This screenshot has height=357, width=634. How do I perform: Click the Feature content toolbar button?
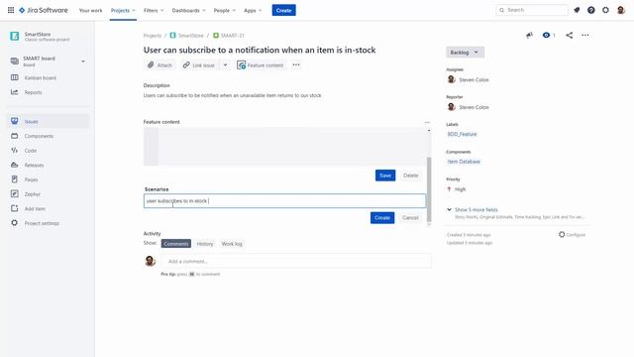tap(261, 65)
